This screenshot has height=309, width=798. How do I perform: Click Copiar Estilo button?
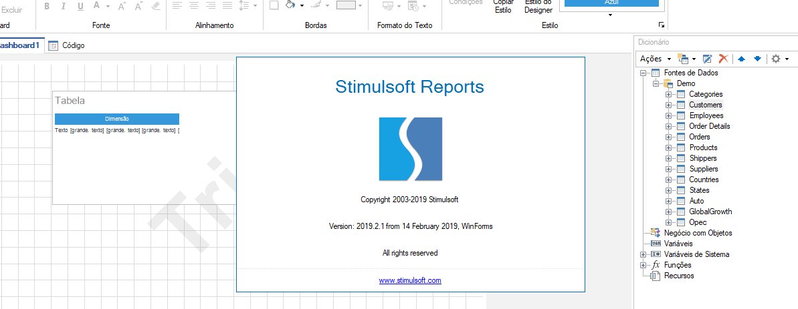coord(503,6)
